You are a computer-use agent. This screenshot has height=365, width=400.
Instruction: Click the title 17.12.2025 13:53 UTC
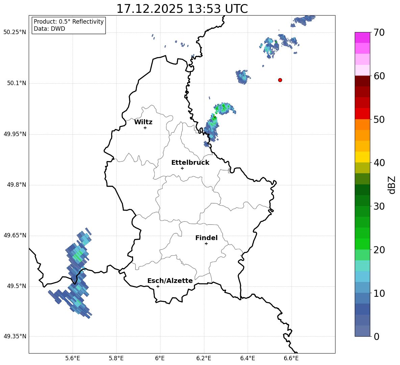[x=182, y=9]
